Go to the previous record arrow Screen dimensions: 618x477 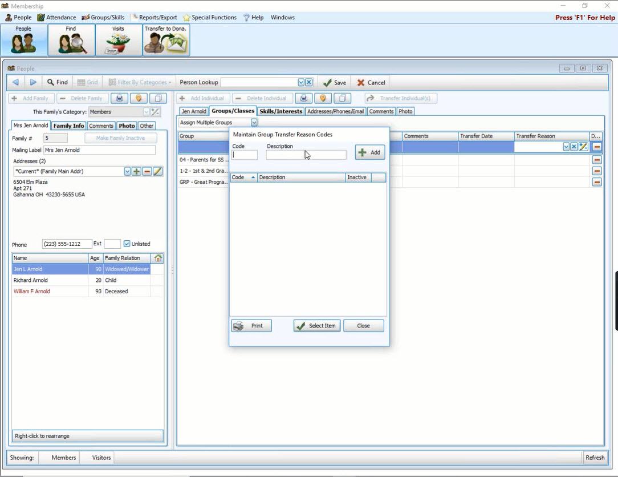coord(15,82)
